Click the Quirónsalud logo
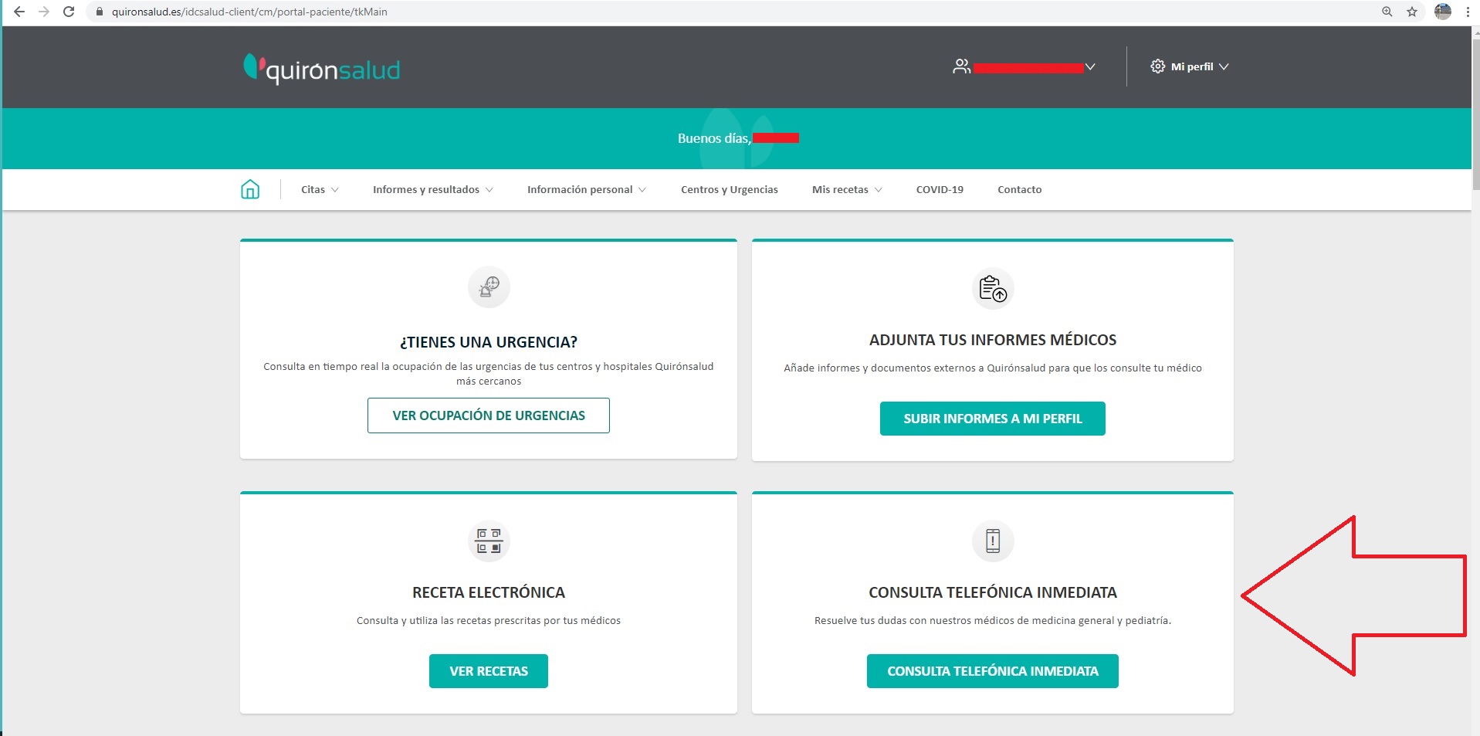The width and height of the screenshot is (1480, 736). coord(322,69)
